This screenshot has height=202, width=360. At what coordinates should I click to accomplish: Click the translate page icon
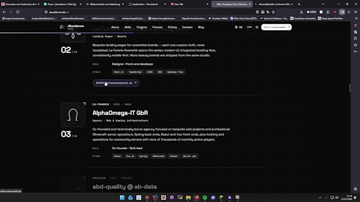[268, 12]
